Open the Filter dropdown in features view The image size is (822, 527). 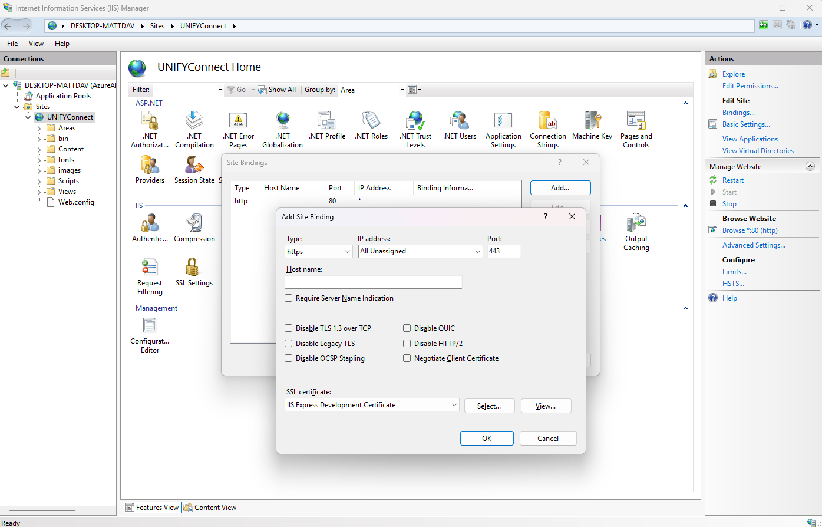(220, 90)
